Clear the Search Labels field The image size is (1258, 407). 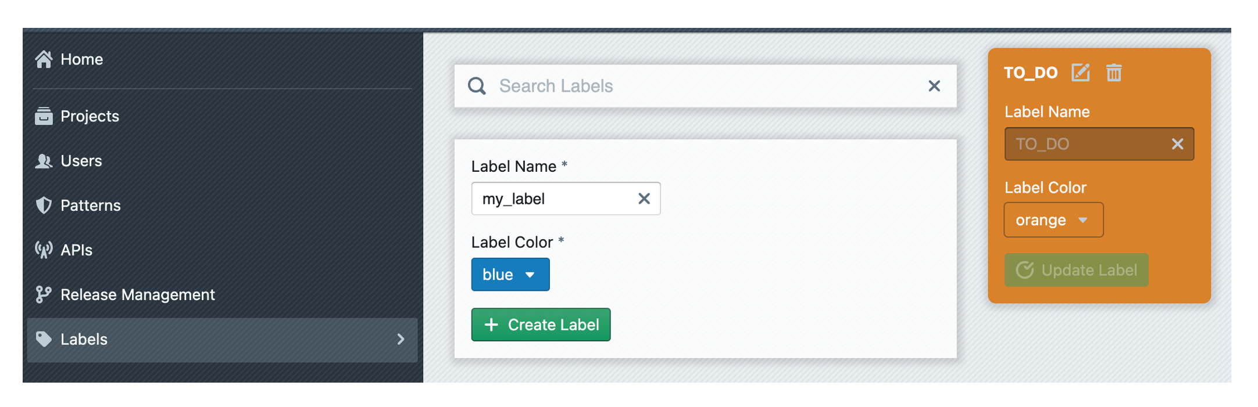(x=934, y=86)
